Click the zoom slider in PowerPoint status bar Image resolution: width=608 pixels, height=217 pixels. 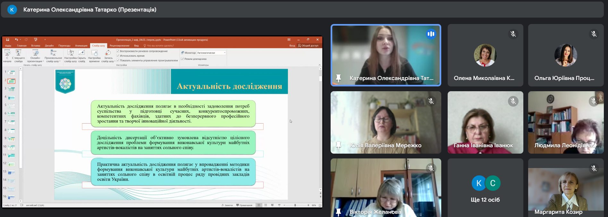click(x=295, y=205)
